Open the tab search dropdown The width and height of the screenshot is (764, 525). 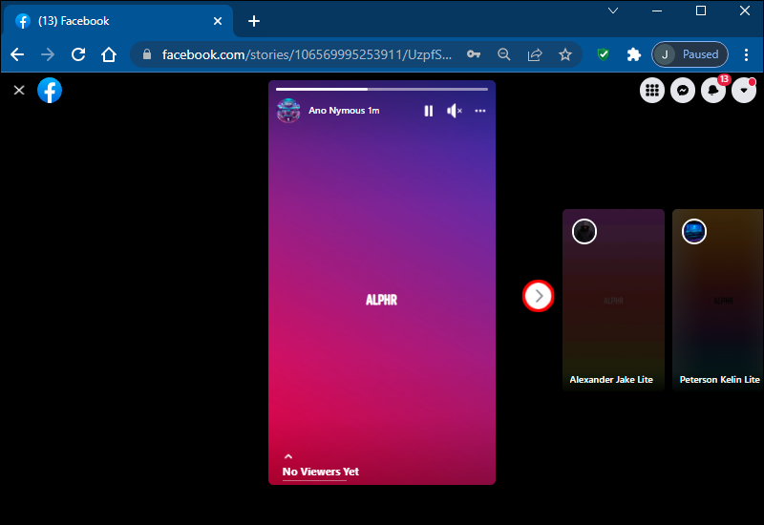(613, 10)
